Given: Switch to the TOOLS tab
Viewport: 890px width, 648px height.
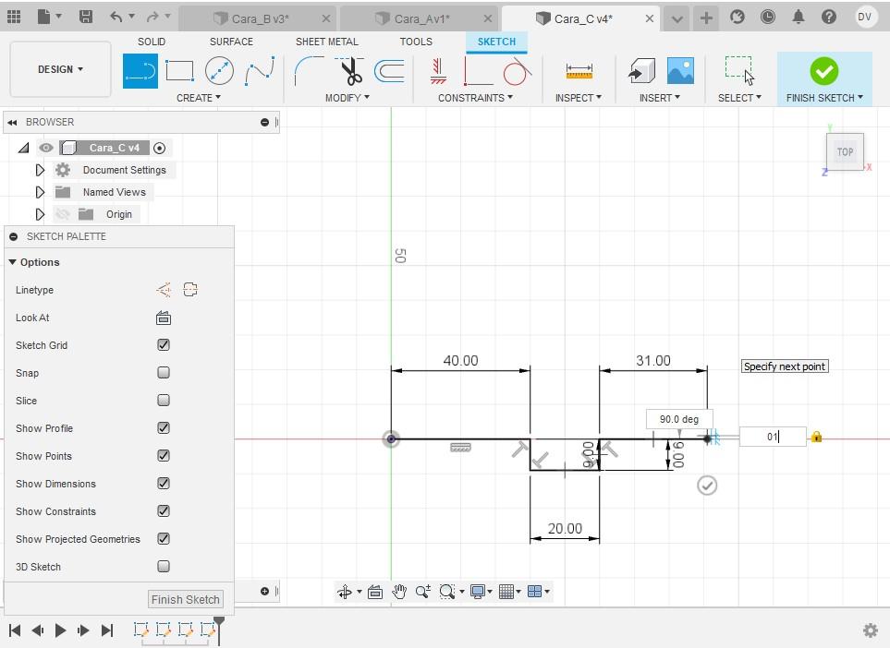Looking at the screenshot, I should click(x=416, y=42).
